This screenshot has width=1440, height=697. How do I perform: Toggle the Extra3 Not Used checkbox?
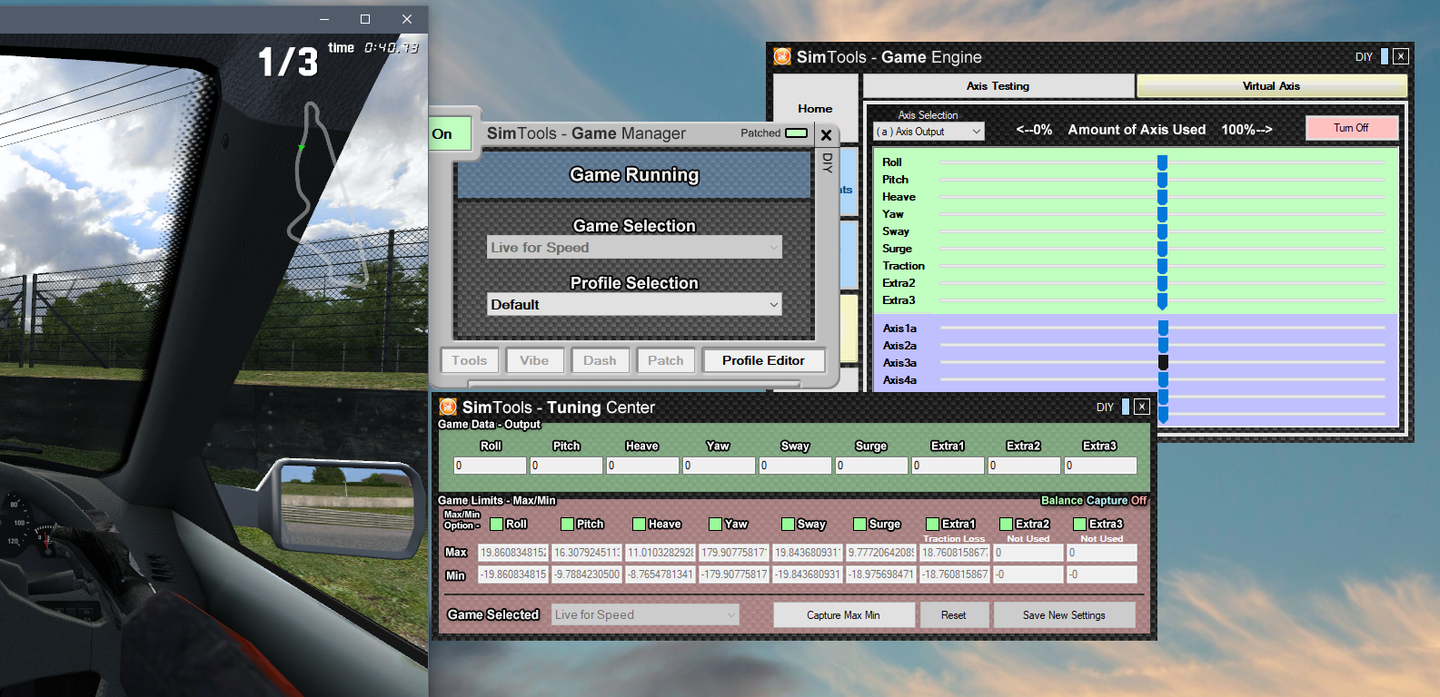coord(1079,524)
